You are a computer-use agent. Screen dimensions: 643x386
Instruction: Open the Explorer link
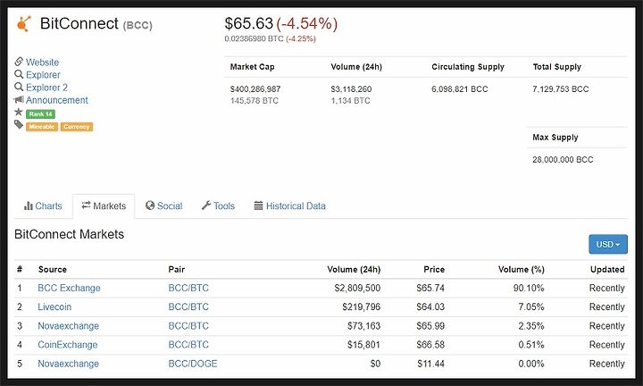point(43,75)
